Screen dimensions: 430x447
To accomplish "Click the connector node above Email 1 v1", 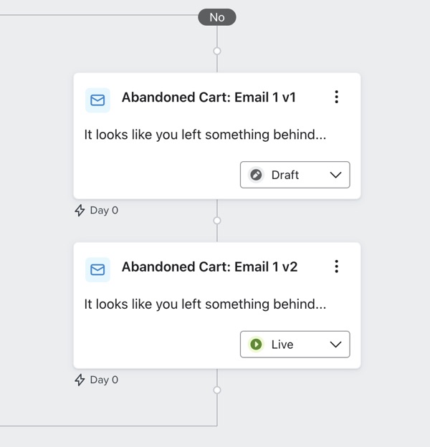I will point(217,51).
